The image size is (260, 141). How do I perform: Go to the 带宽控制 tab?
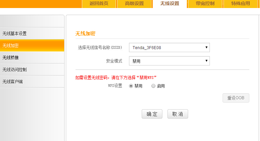[x=205, y=4]
